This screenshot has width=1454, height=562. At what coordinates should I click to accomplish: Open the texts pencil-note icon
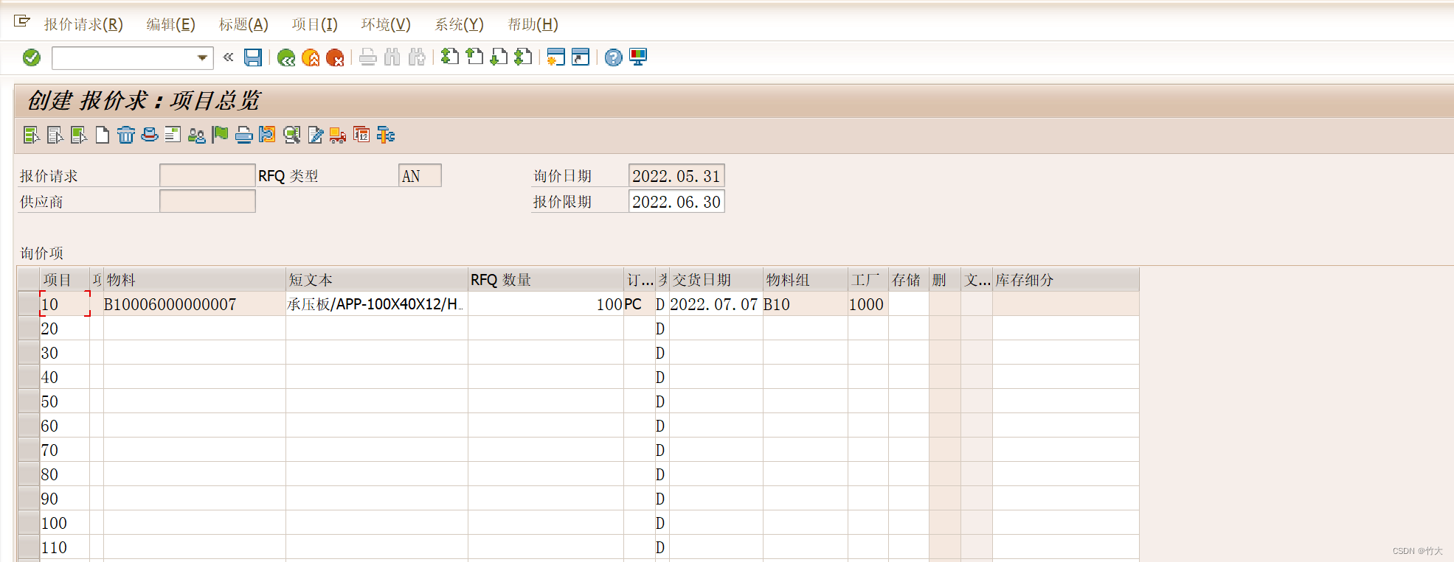tap(315, 135)
